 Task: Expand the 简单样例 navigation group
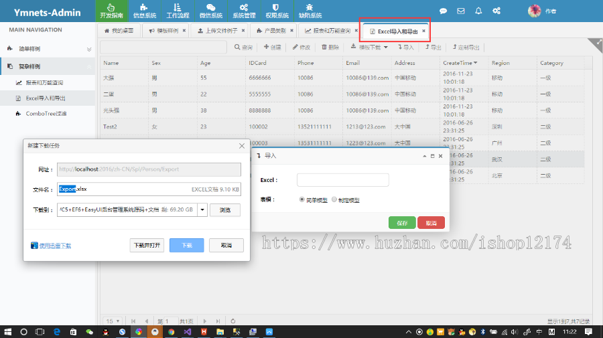coord(48,49)
